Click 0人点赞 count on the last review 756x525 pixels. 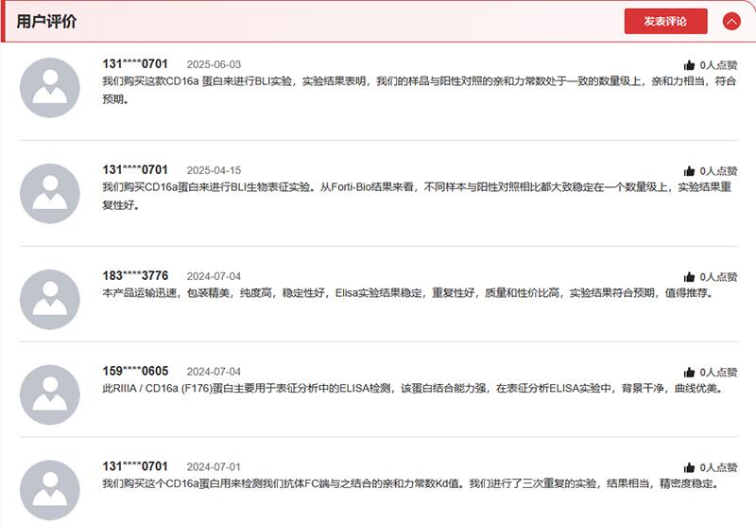(x=718, y=467)
